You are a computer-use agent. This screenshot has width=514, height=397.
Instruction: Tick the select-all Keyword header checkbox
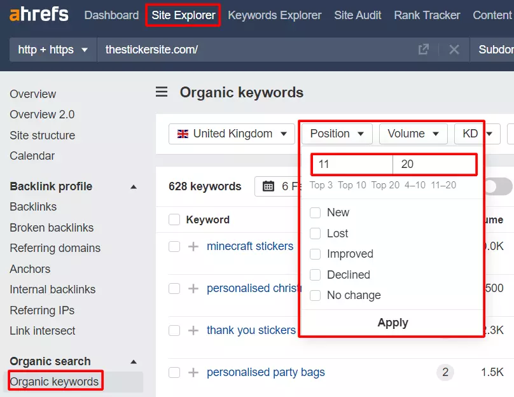tap(174, 219)
